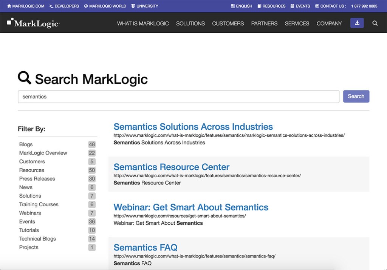This screenshot has height=270, width=387.
Task: Filter results by Customers
Action: (x=32, y=162)
